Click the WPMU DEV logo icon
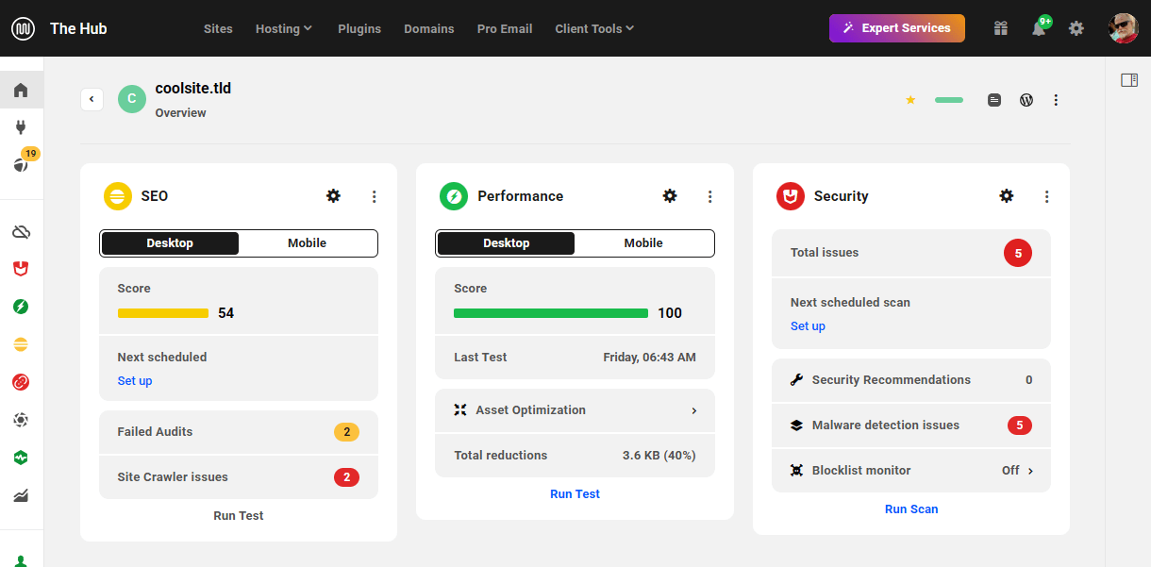This screenshot has width=1151, height=567. pyautogui.click(x=24, y=28)
